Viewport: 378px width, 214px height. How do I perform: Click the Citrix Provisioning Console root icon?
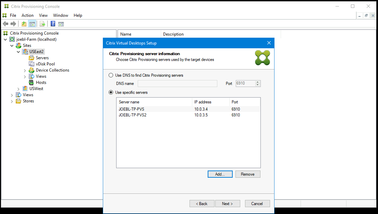tap(5, 33)
